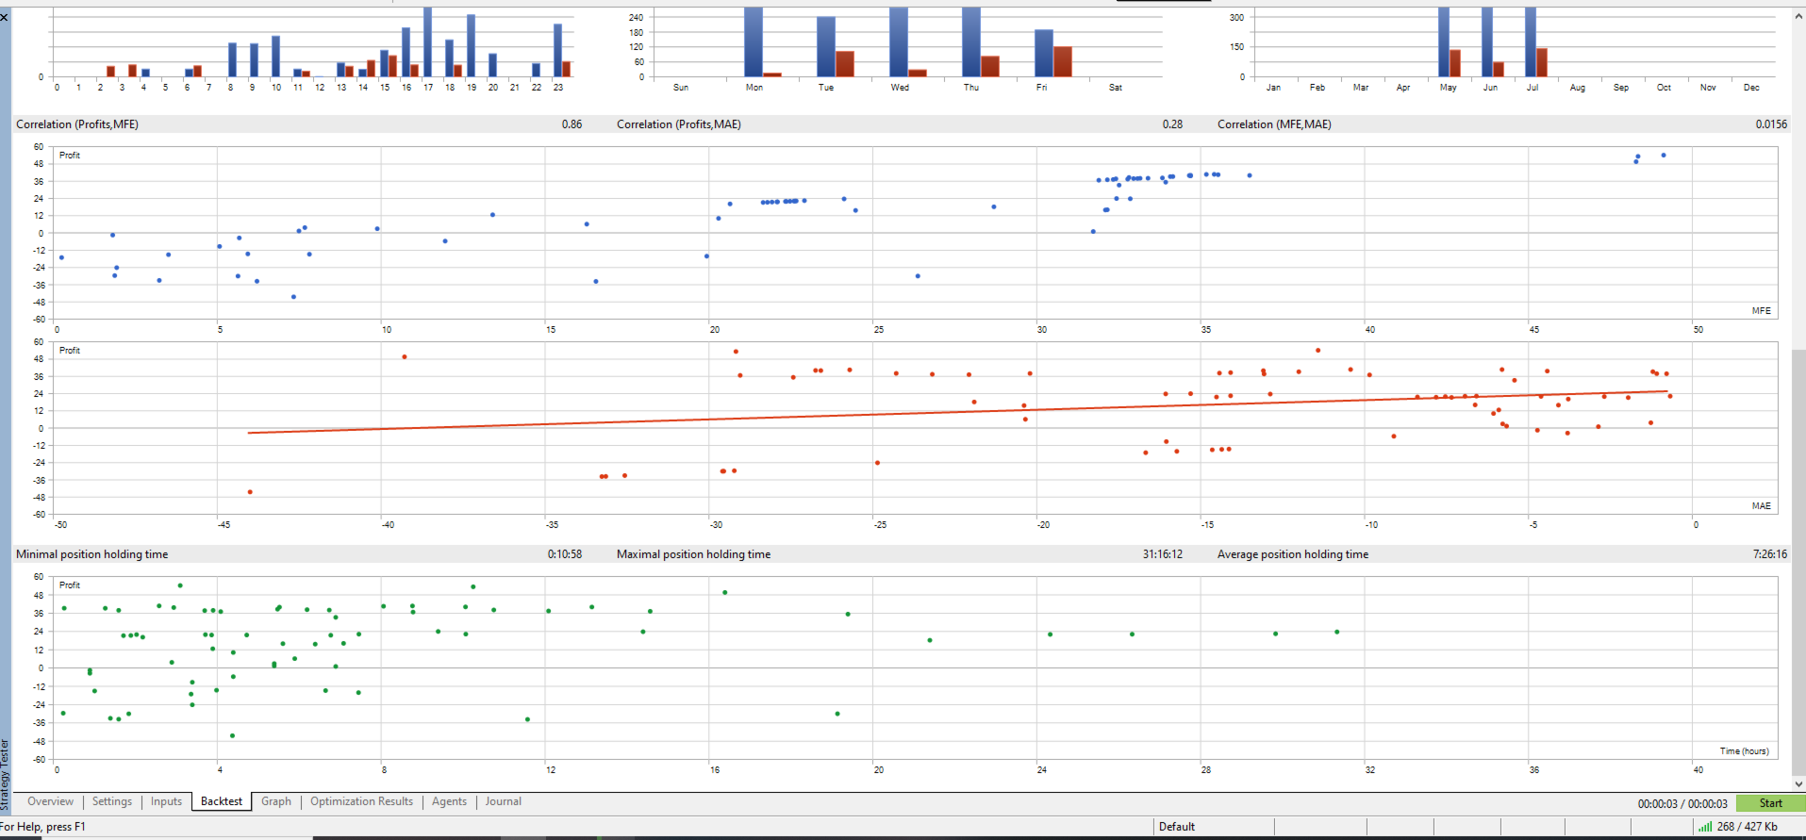Show the Journal tab

(503, 801)
